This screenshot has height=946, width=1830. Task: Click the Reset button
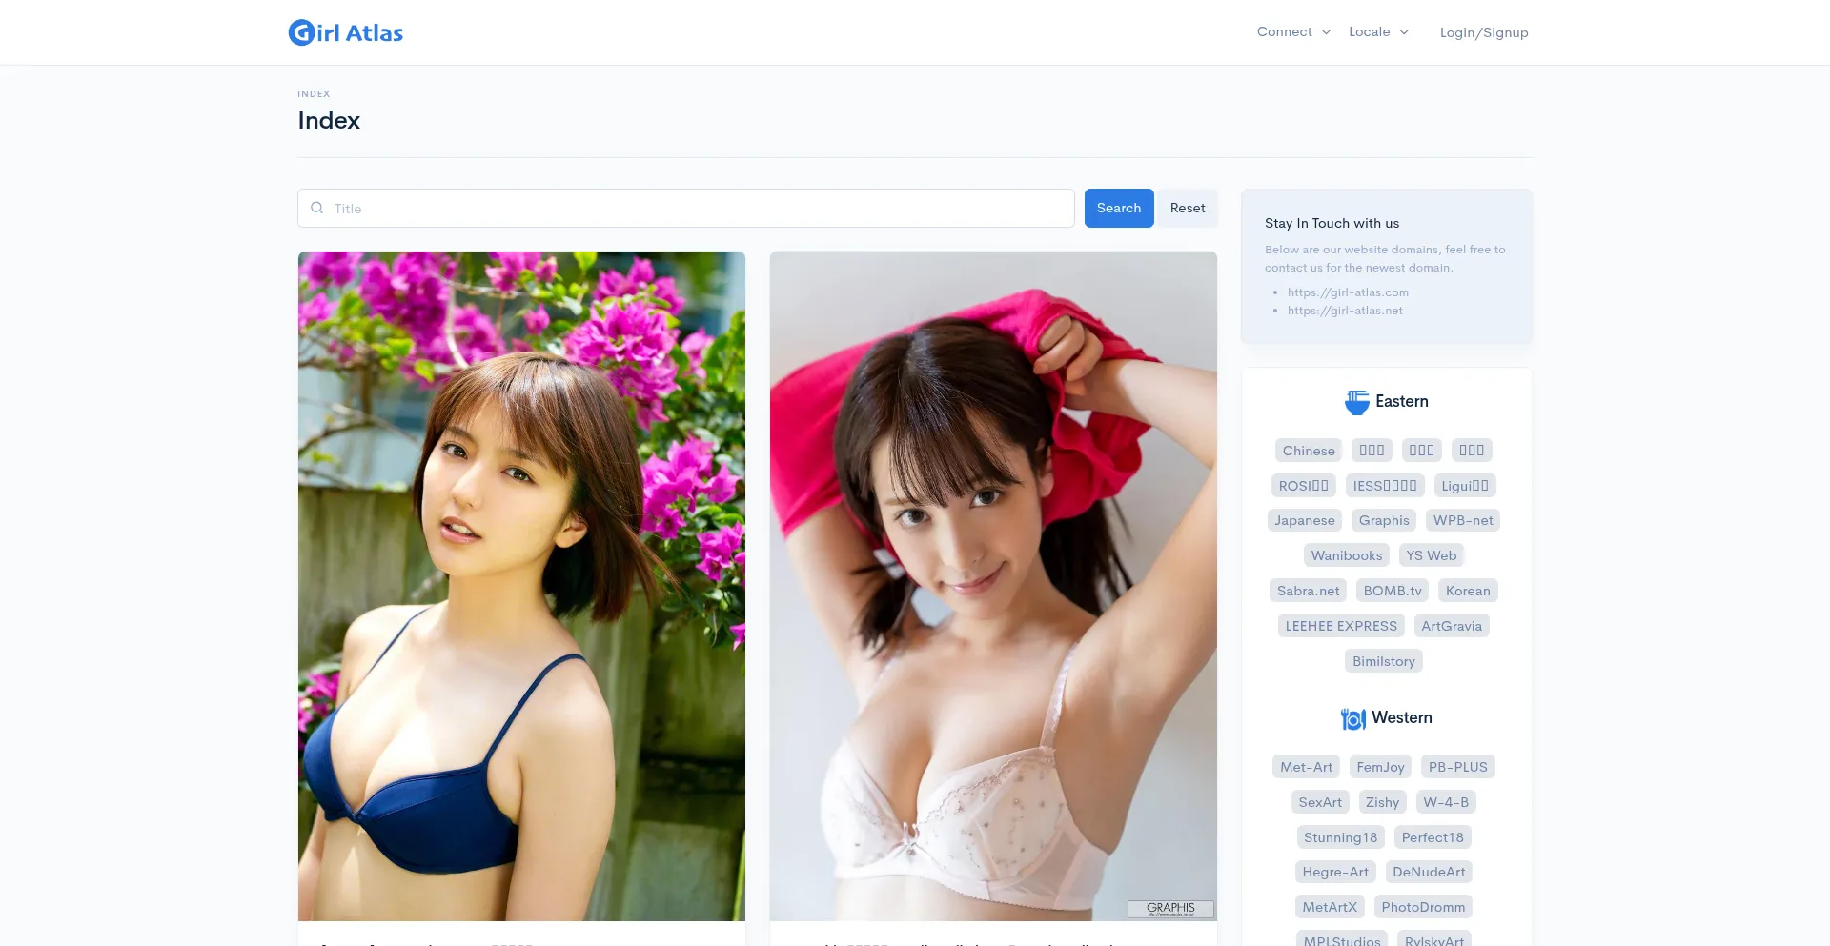pos(1188,208)
